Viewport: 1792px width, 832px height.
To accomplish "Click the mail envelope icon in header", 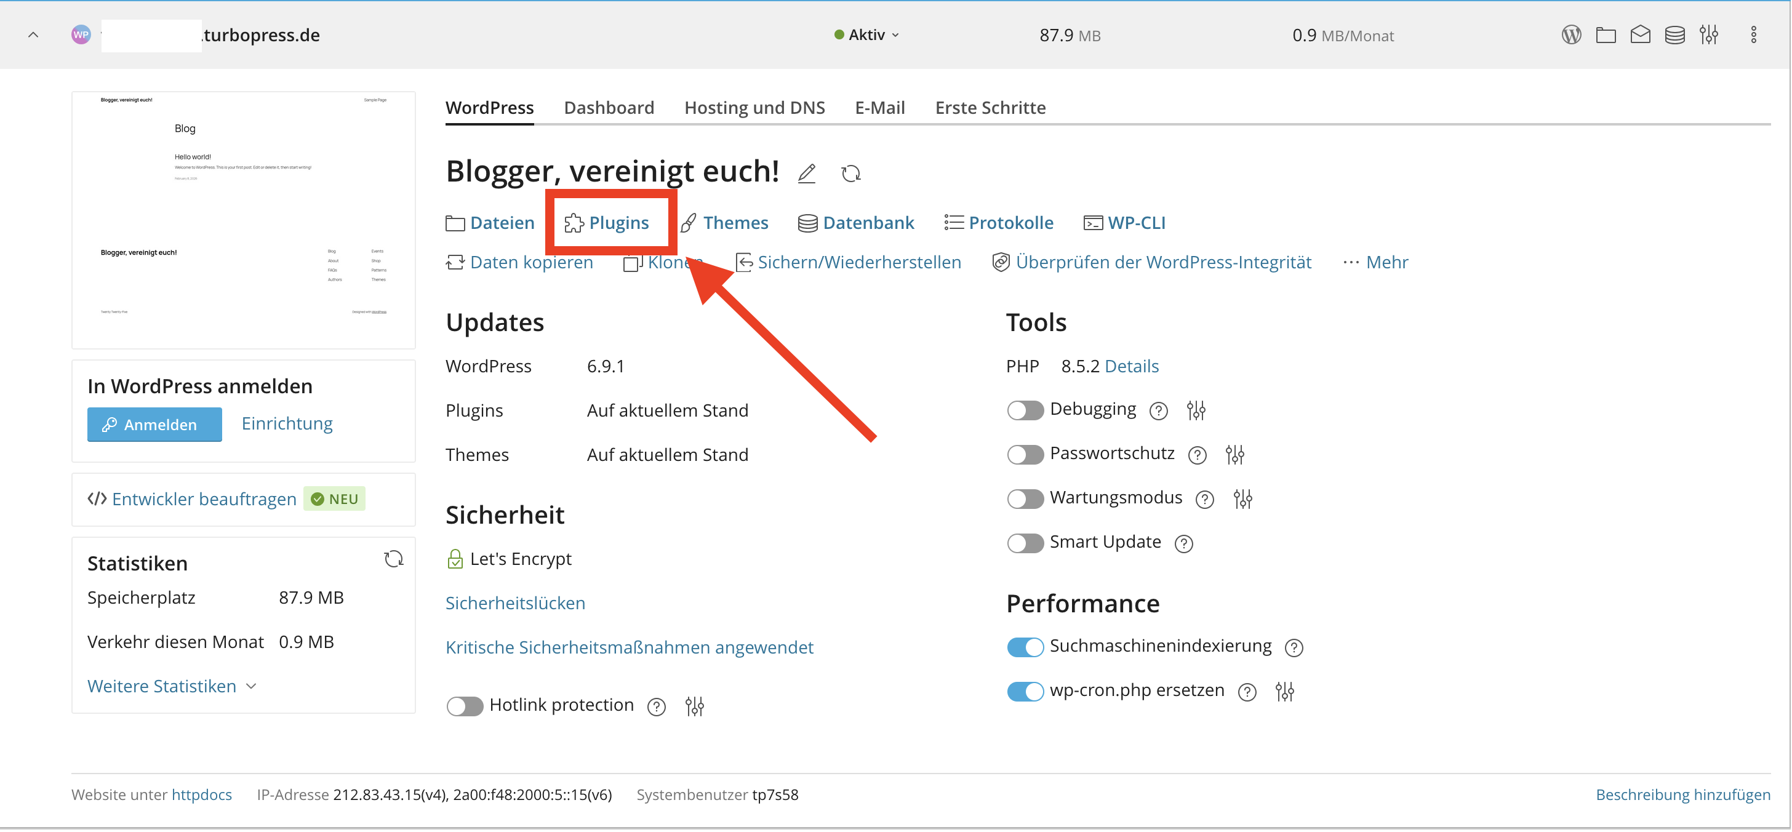I will pyautogui.click(x=1639, y=35).
